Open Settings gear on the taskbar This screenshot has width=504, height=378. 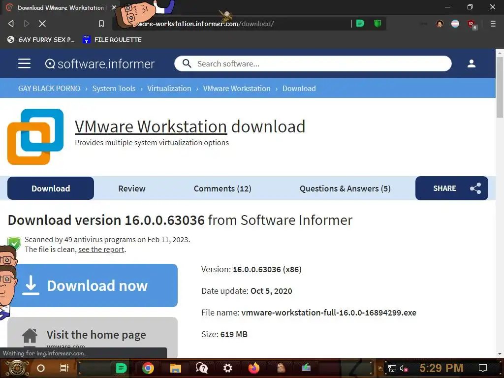coord(227,368)
